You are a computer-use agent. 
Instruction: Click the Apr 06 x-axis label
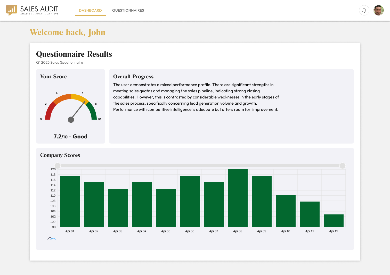190,231
